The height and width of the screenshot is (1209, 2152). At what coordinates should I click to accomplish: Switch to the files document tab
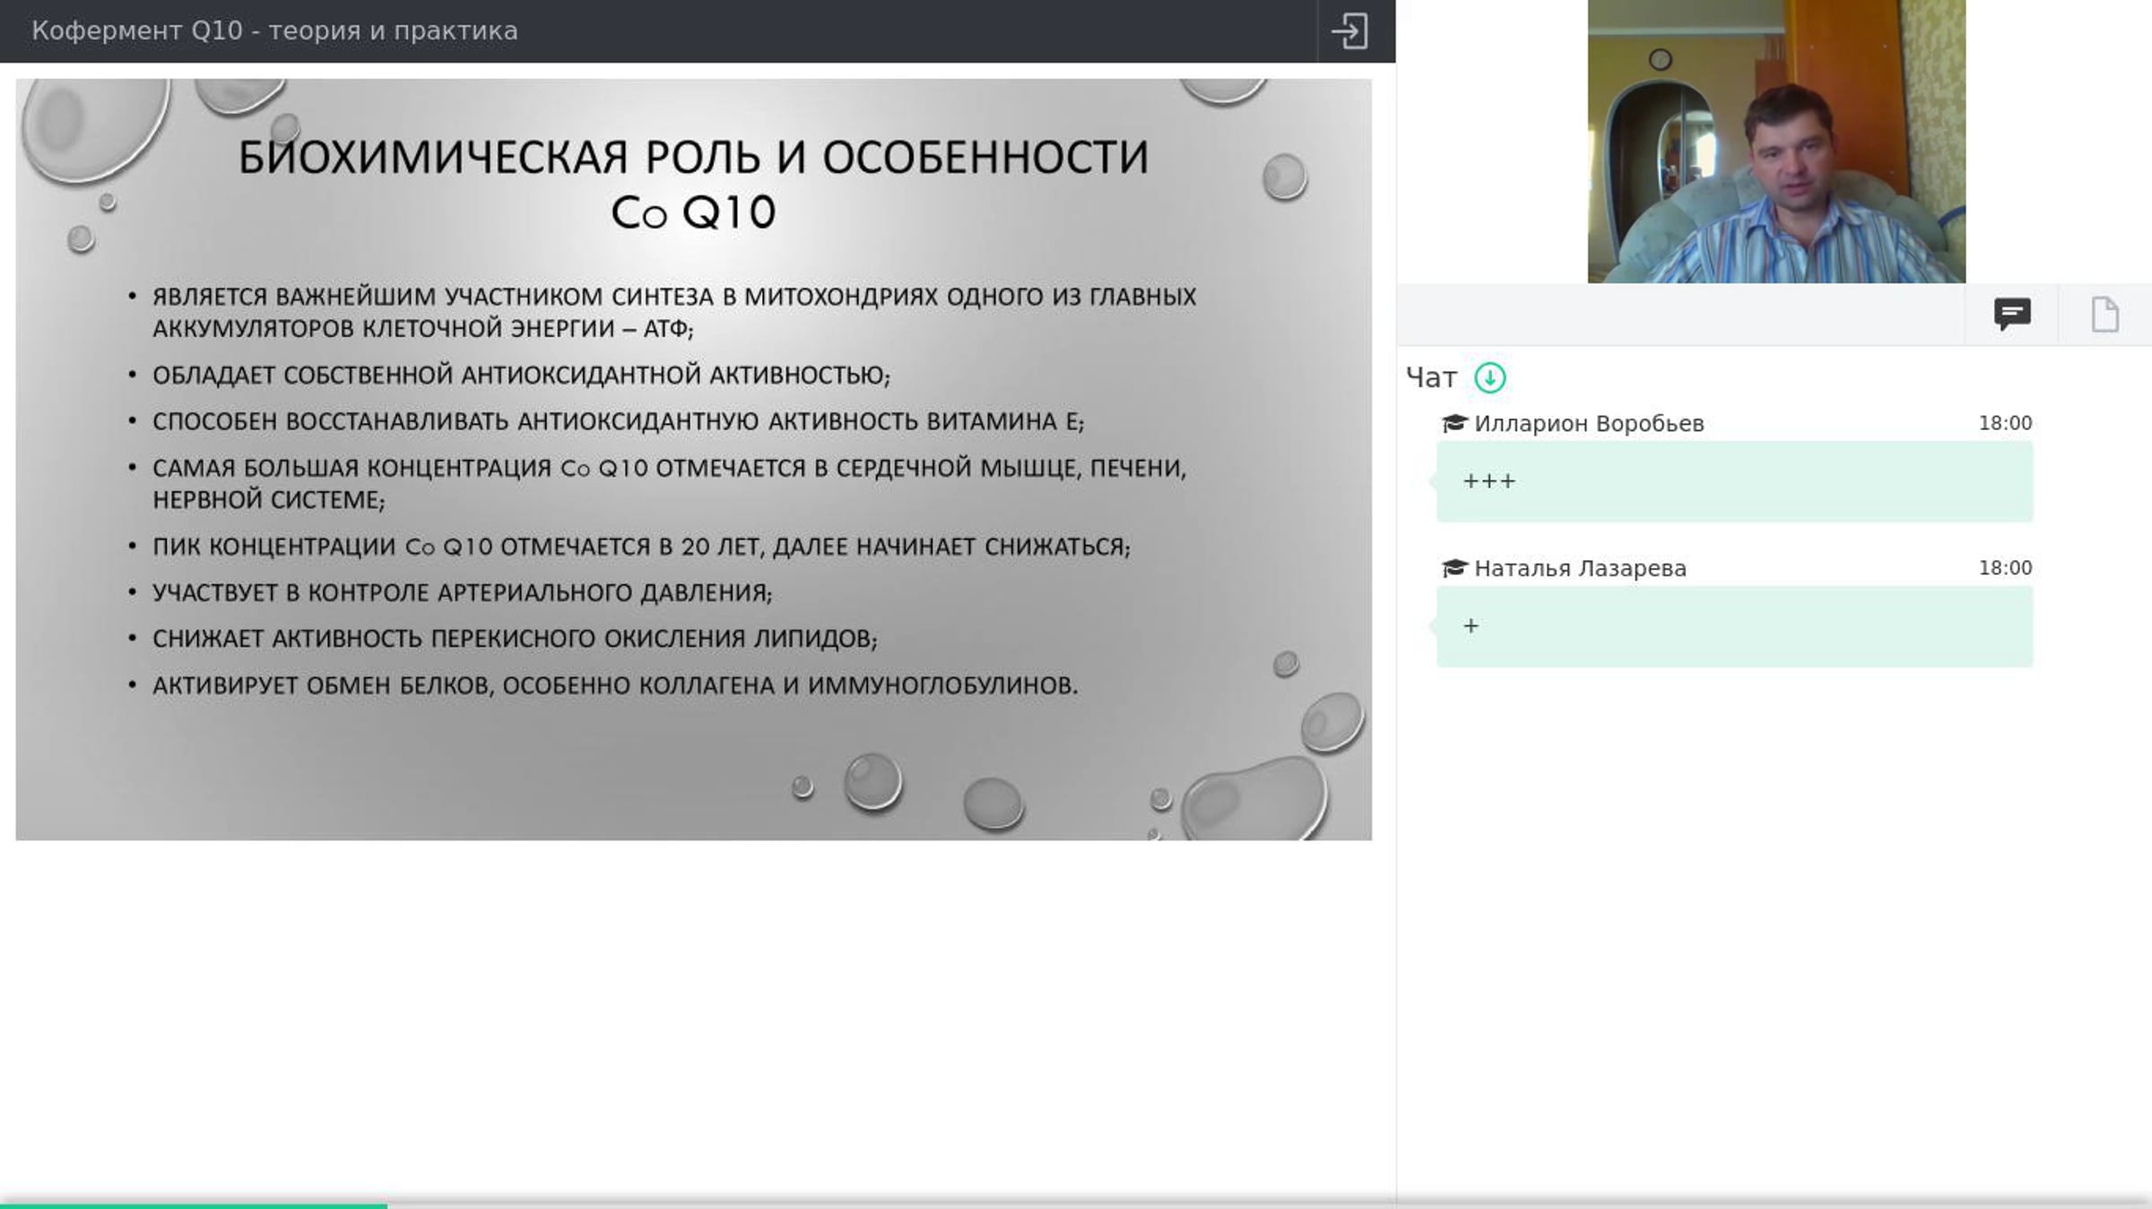coord(2105,315)
